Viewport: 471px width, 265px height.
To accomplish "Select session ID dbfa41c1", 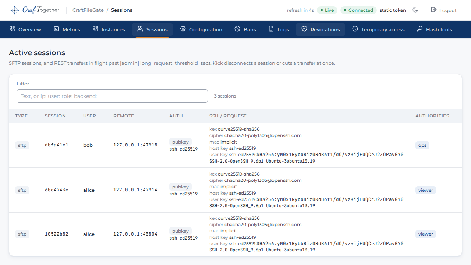I will [x=57, y=145].
